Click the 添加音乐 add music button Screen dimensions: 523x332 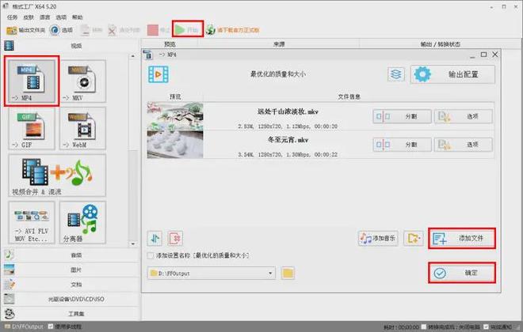(378, 238)
